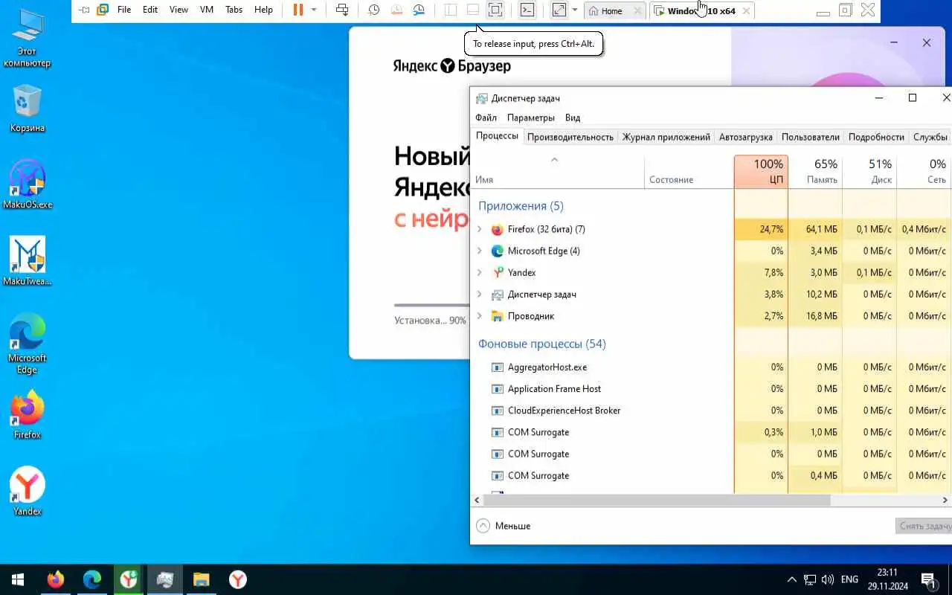This screenshot has width=952, height=595.
Task: Sort processes by Диск column header
Action: (x=869, y=171)
